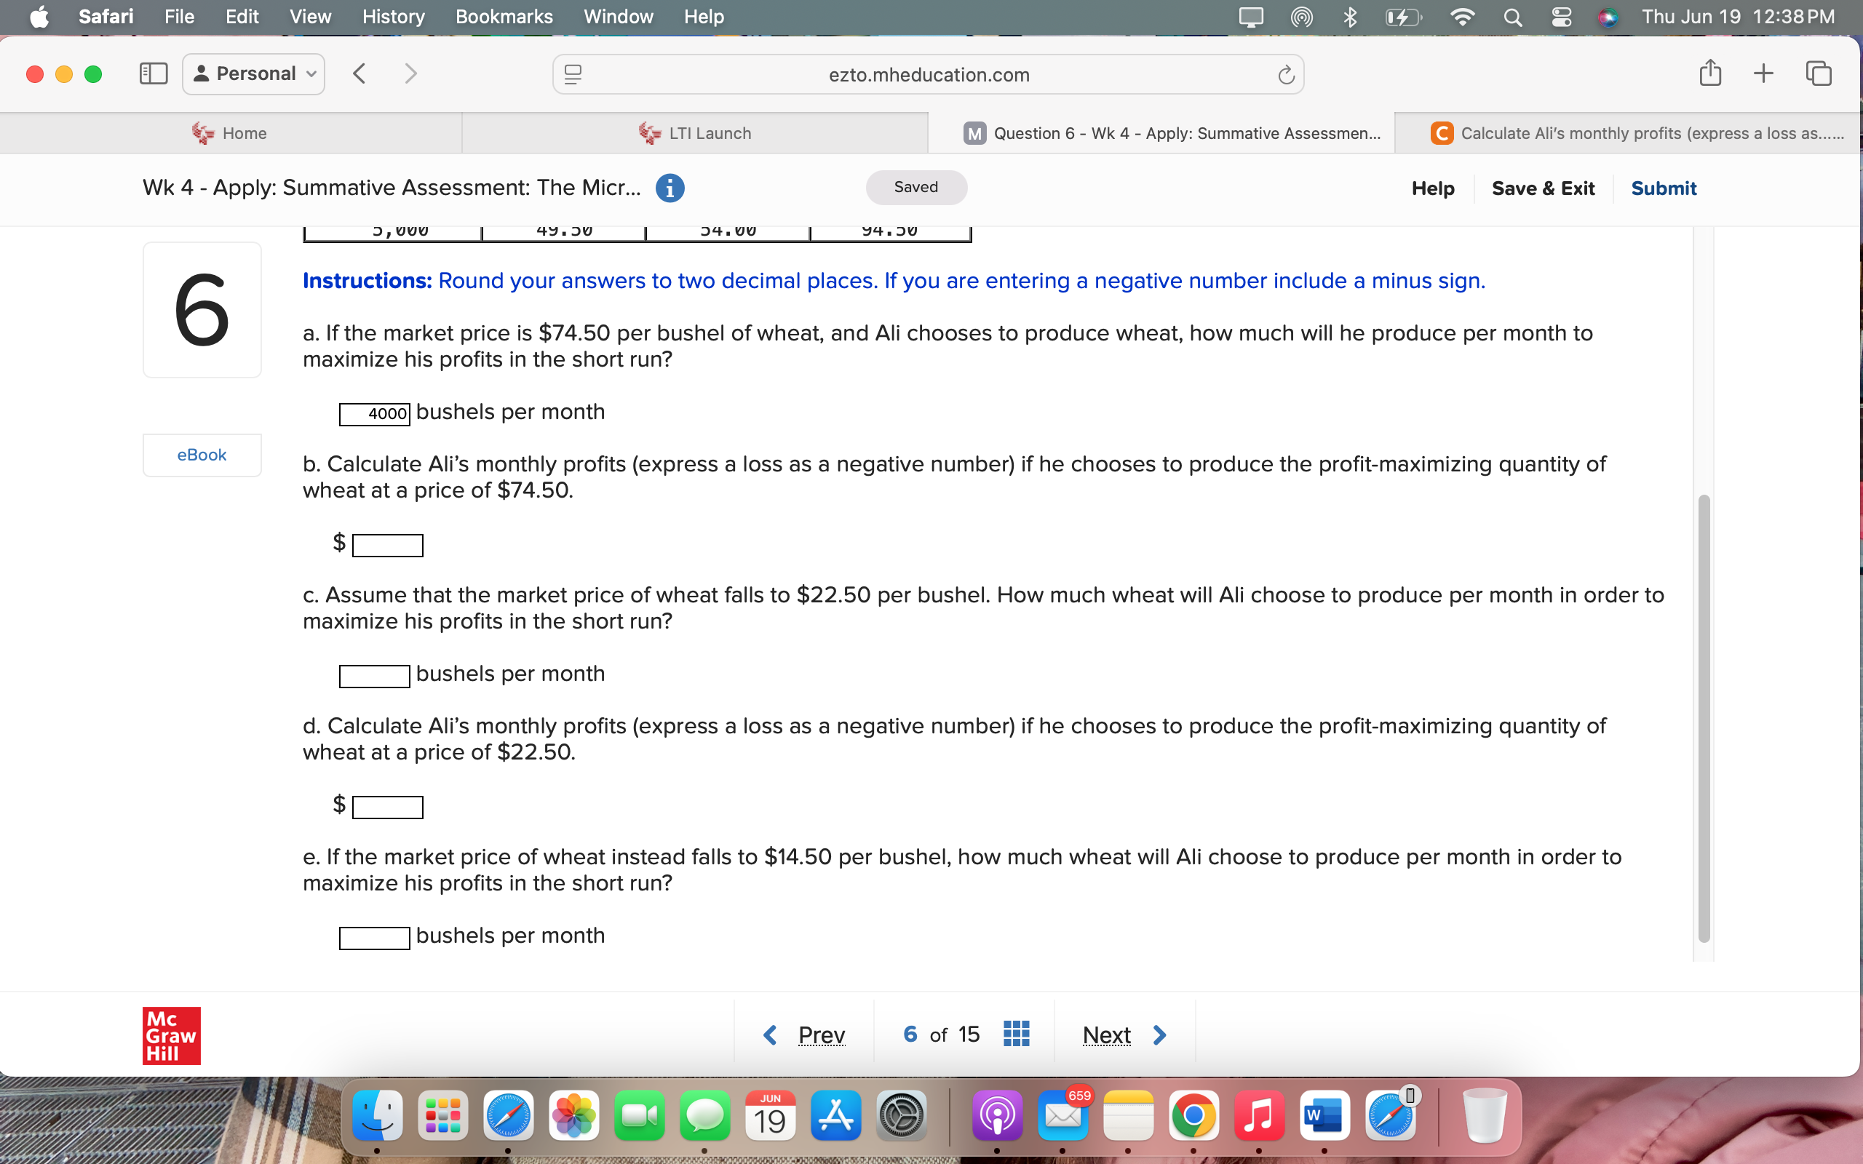Open the eBook resource
This screenshot has width=1863, height=1164.
(202, 455)
